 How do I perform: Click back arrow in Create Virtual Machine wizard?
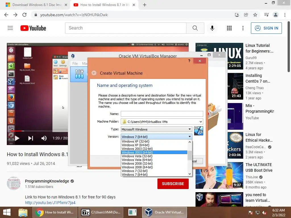coord(94,73)
